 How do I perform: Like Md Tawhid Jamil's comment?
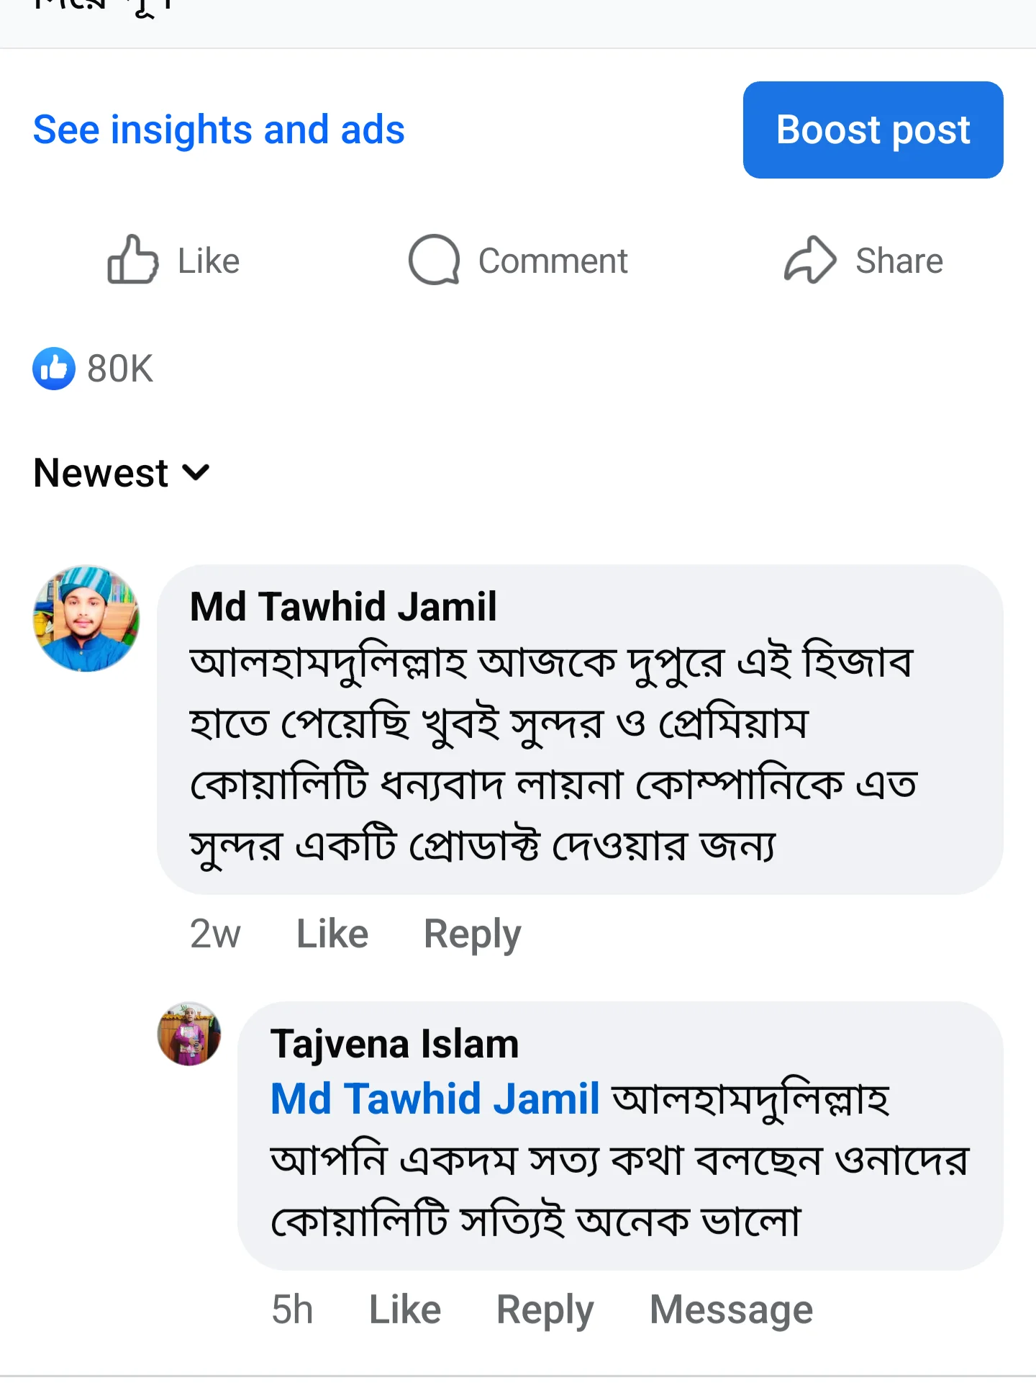(x=332, y=934)
